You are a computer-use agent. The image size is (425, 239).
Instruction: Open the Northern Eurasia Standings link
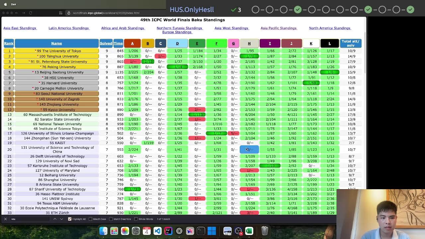(179, 28)
